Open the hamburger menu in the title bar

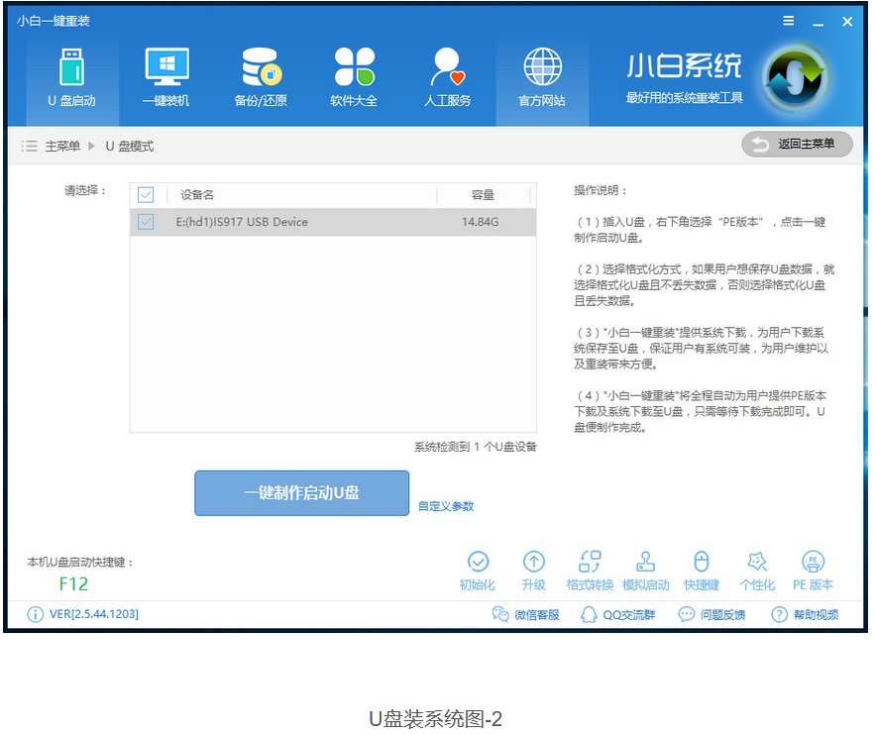pyautogui.click(x=789, y=21)
